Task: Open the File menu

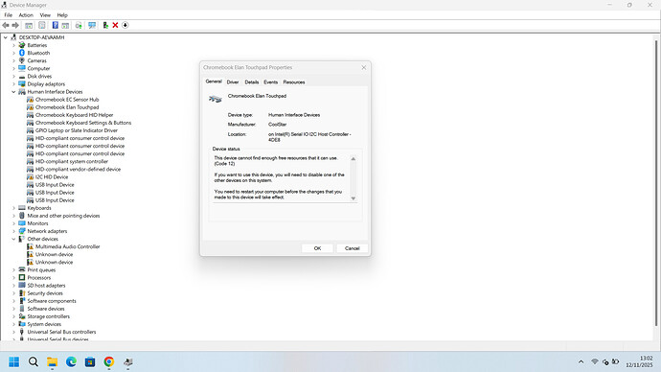Action: (x=8, y=15)
